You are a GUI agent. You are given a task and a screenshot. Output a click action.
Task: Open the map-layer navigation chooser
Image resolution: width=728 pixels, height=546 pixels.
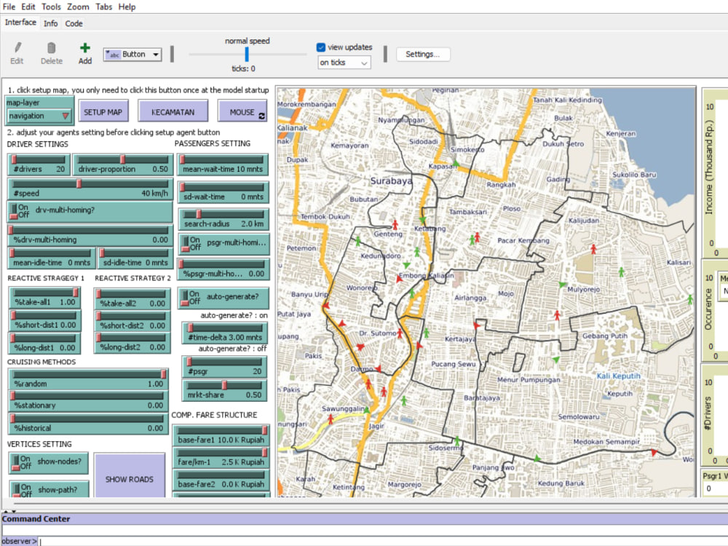click(39, 114)
